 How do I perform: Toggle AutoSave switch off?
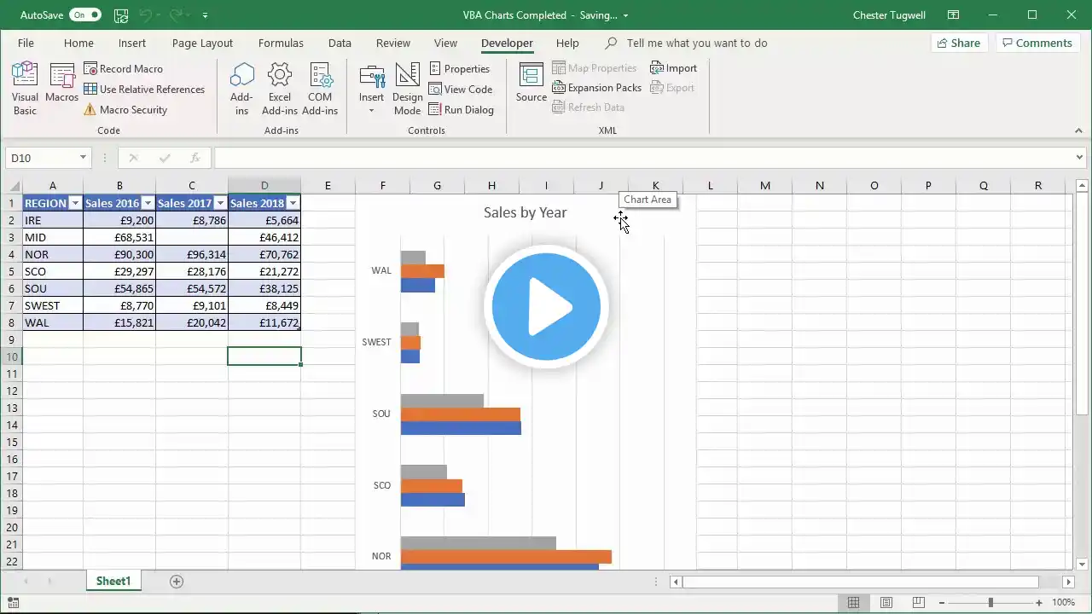coord(85,15)
